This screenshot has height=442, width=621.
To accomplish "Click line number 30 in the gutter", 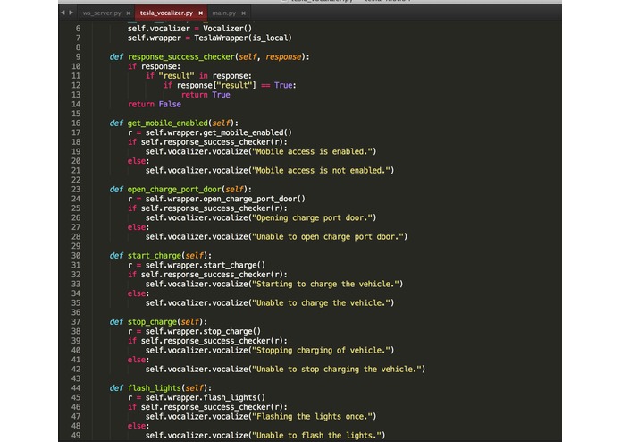I will [x=76, y=256].
